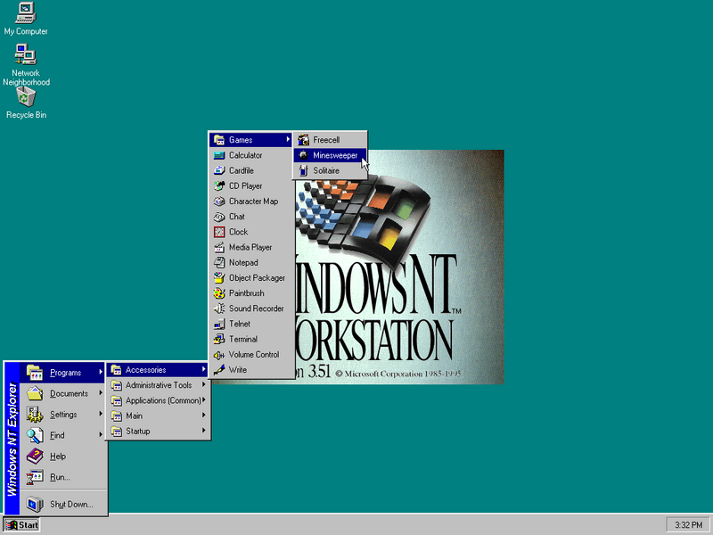Launch Freecell from the Games submenu
This screenshot has height=535, width=713.
click(325, 140)
